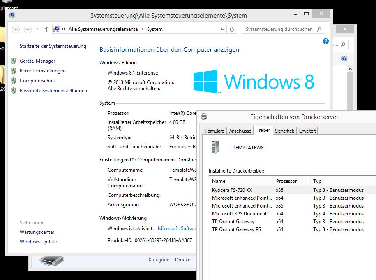Click the Microsoft-Software license link
This screenshot has width=376, height=280.
tap(177, 229)
